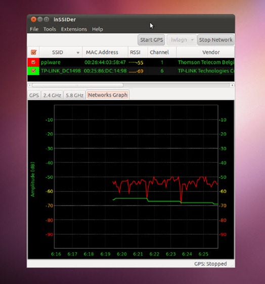
Task: Switch to the 5.8 GHz tab
Action: (x=74, y=95)
